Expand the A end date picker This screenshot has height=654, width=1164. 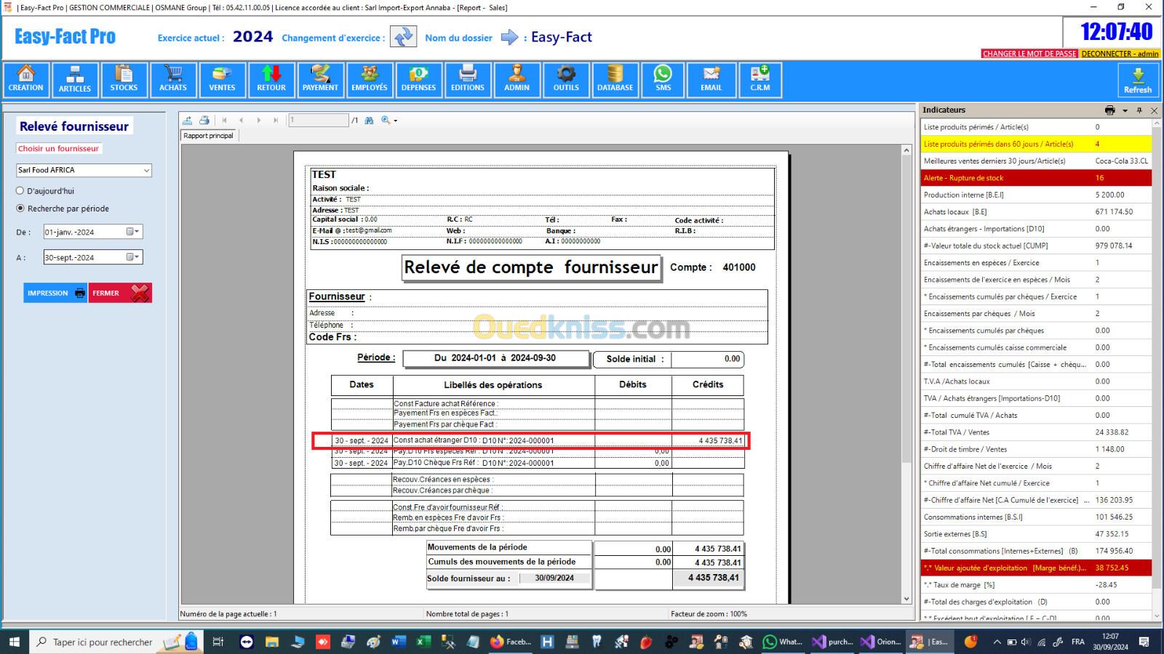coord(133,257)
